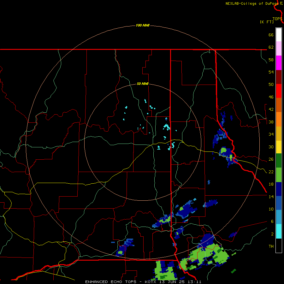
Task: Click the legend value "22"
Action: pos(271,172)
